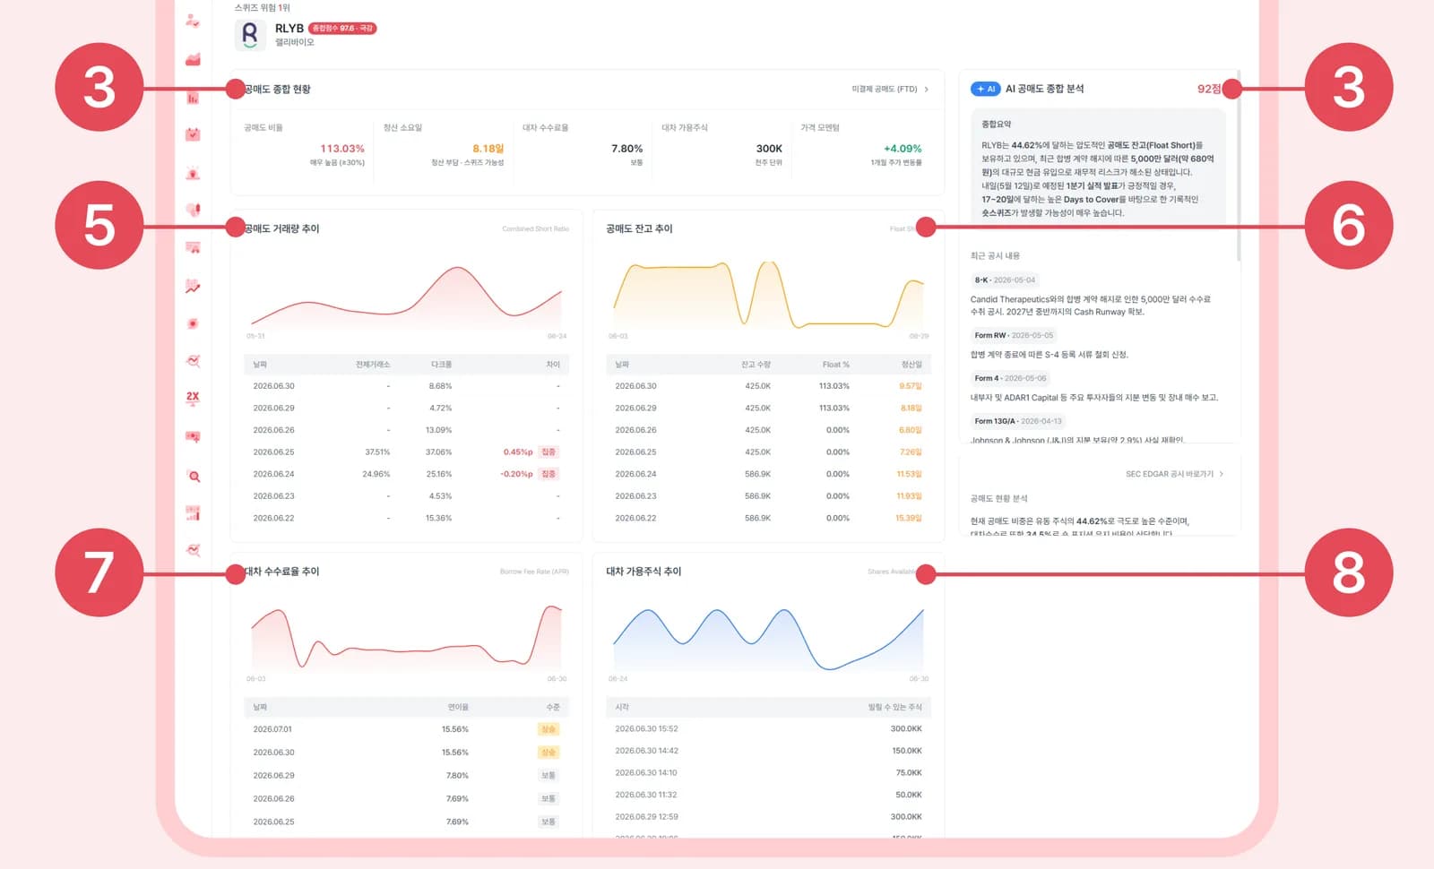Select the calendar check sidebar icon

[x=193, y=134]
